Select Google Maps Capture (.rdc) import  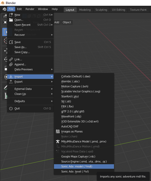tap(84, 156)
